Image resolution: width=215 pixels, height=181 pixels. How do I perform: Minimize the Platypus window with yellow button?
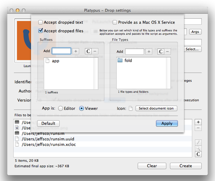[18, 10]
